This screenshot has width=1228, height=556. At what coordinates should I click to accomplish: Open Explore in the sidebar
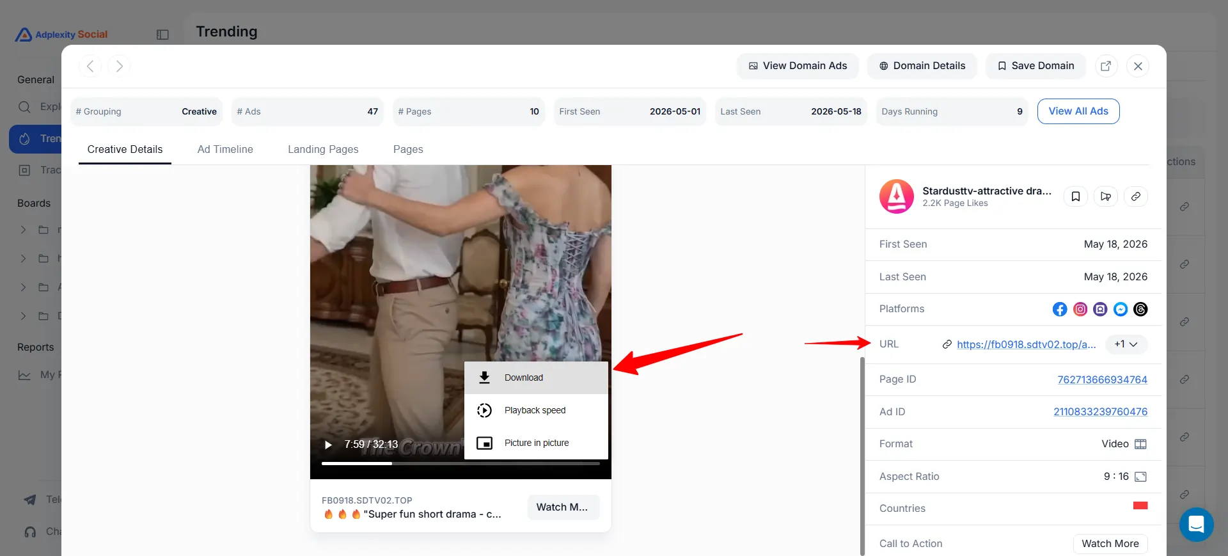[38, 107]
